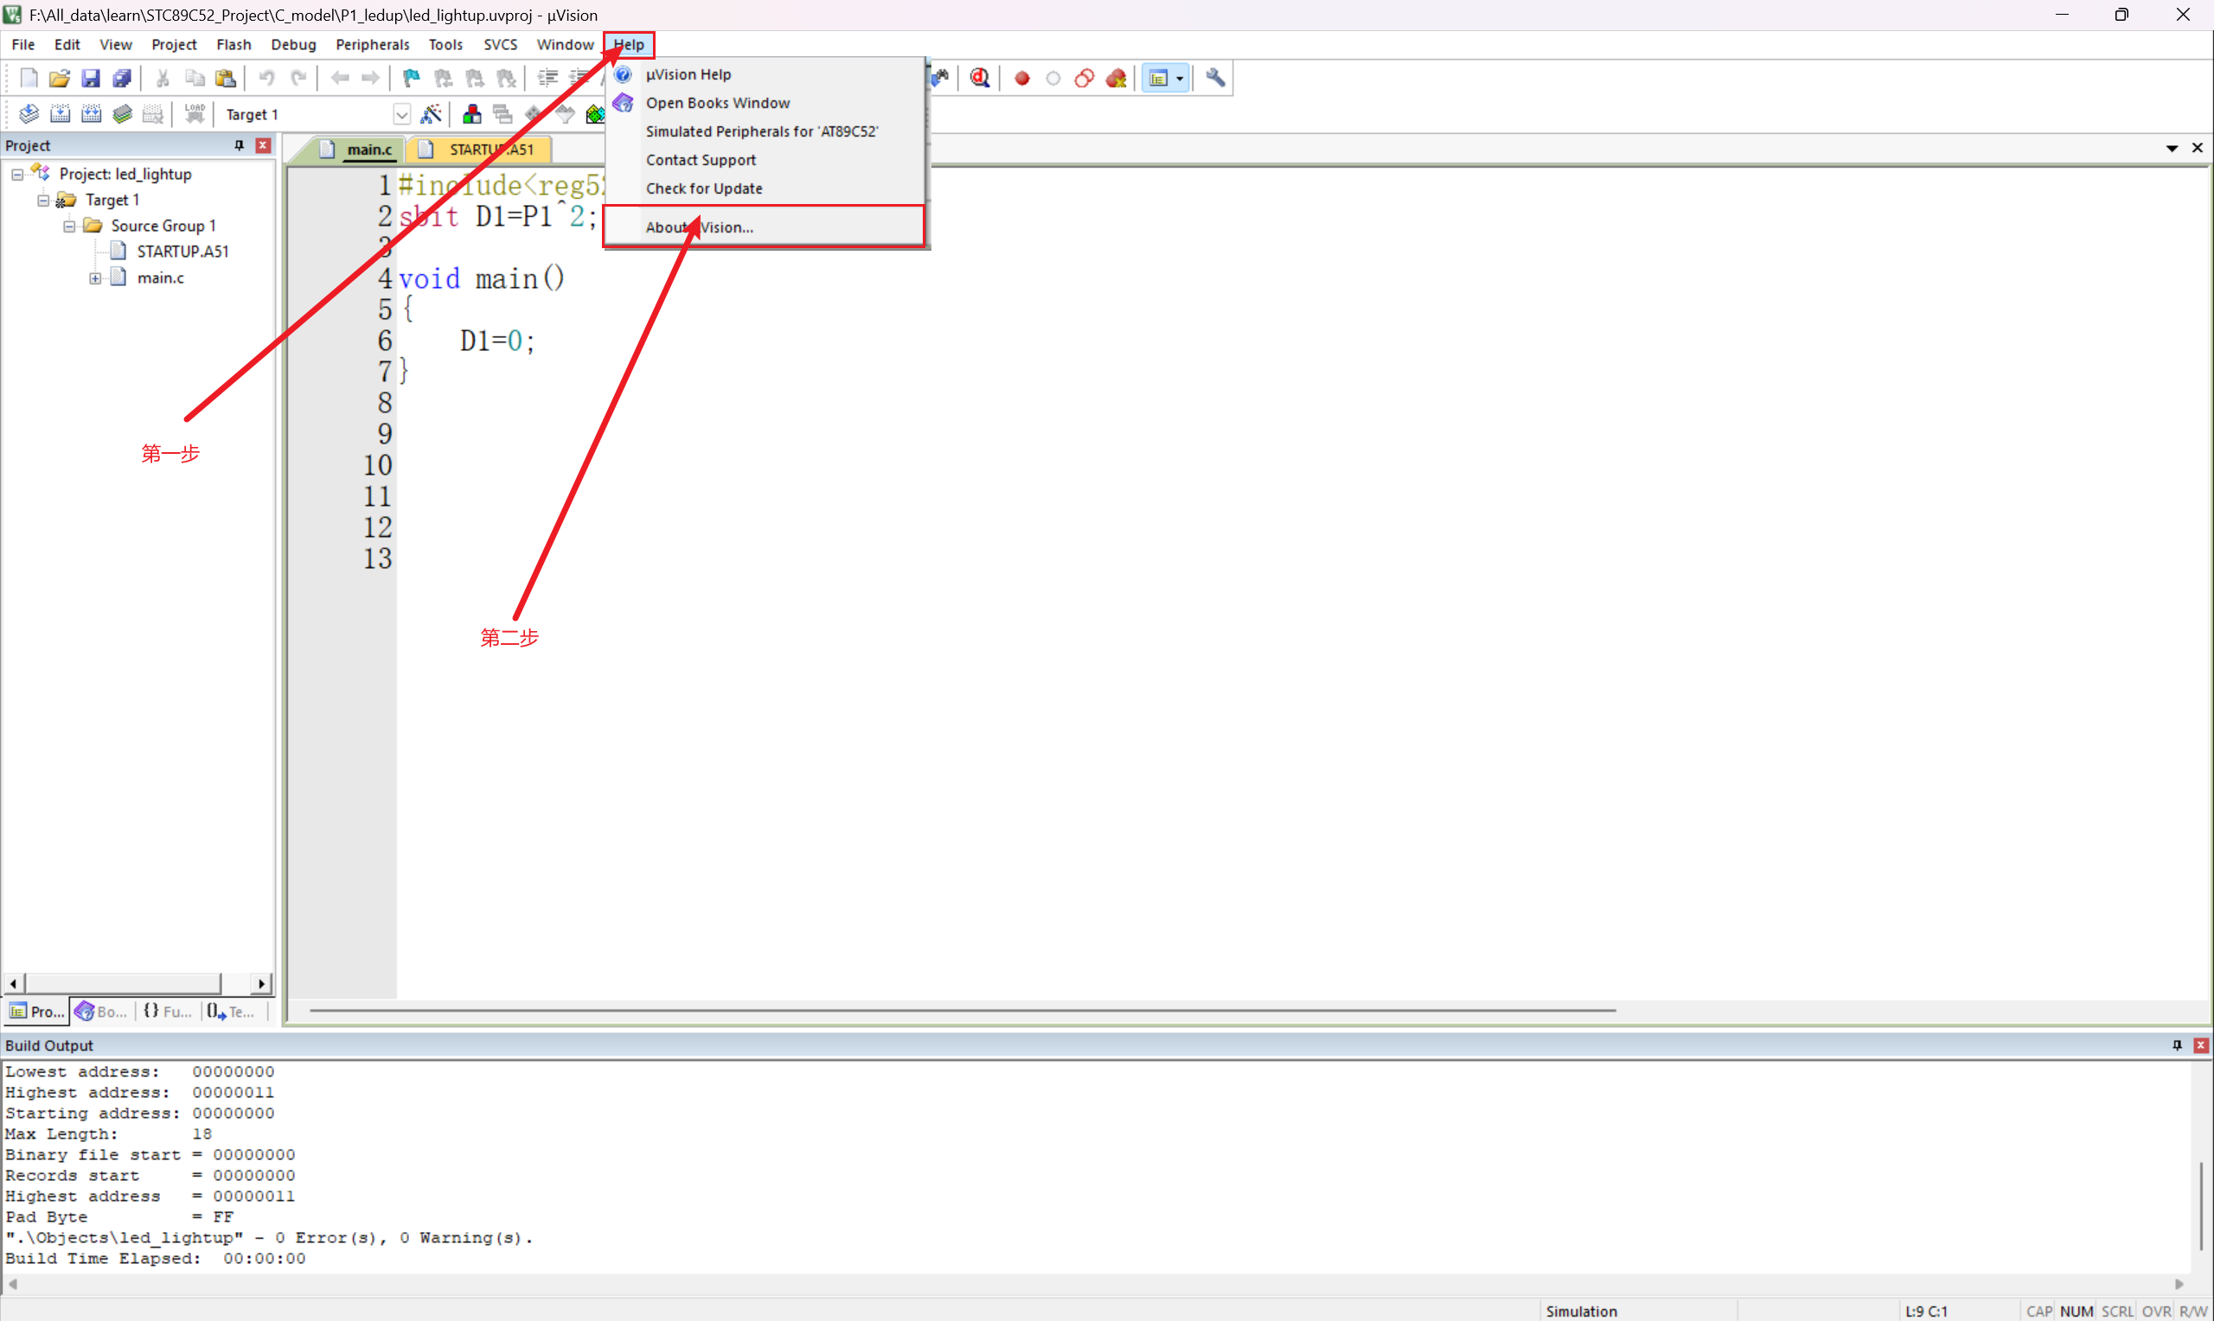Collapse the Source Group 1 folder
This screenshot has width=2214, height=1321.
[68, 227]
